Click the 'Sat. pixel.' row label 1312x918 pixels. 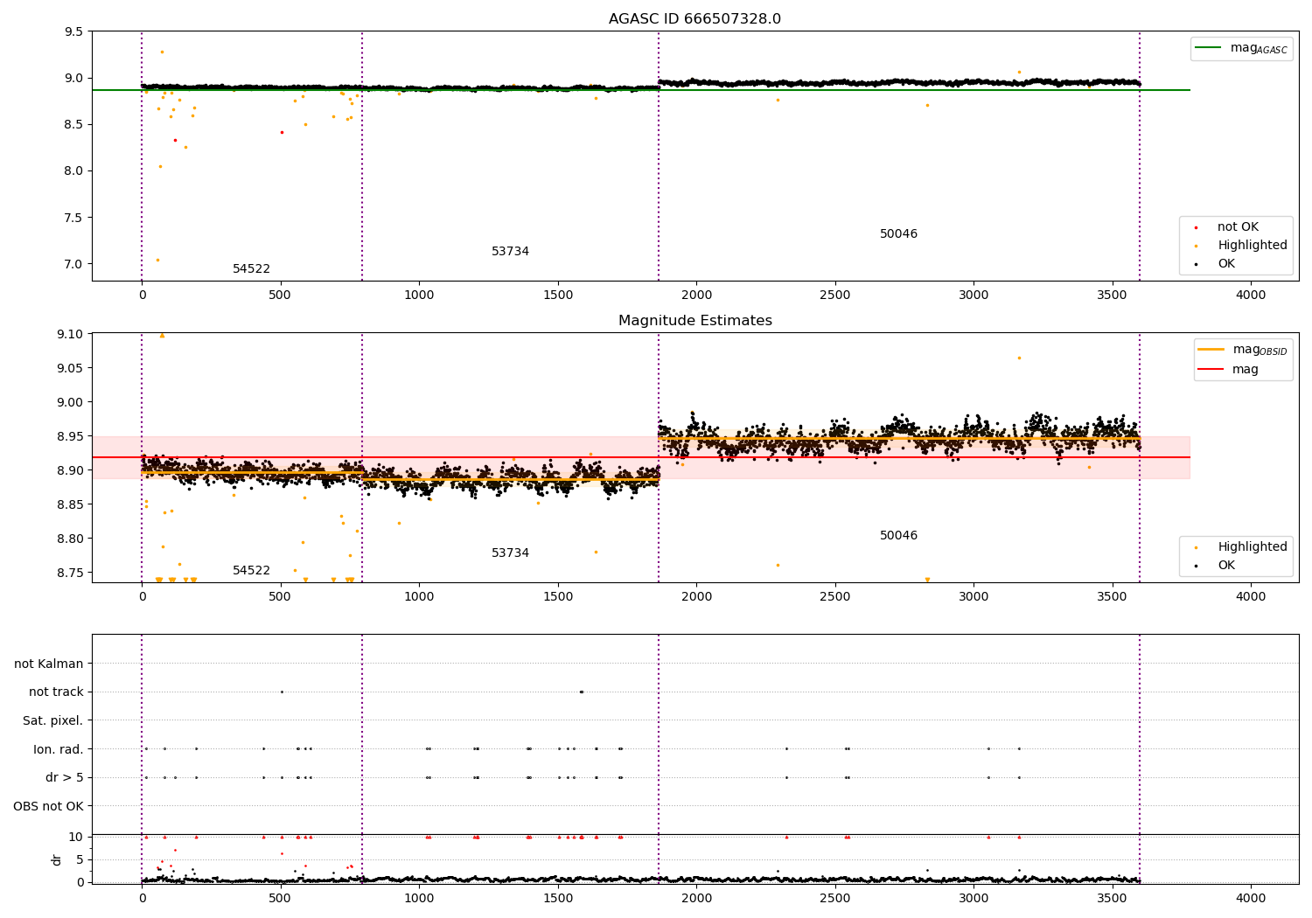[53, 721]
